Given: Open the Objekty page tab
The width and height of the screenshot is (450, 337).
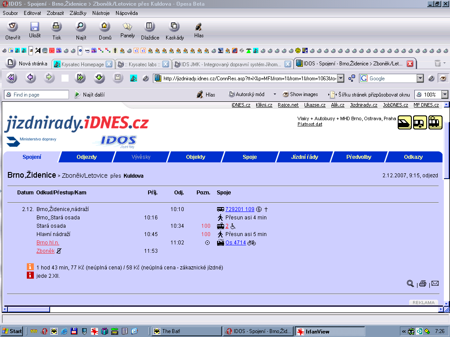Looking at the screenshot, I should (x=196, y=157).
